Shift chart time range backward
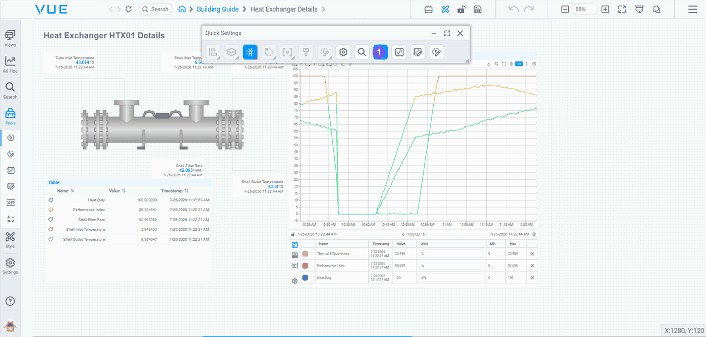The image size is (706, 337). coord(403,234)
